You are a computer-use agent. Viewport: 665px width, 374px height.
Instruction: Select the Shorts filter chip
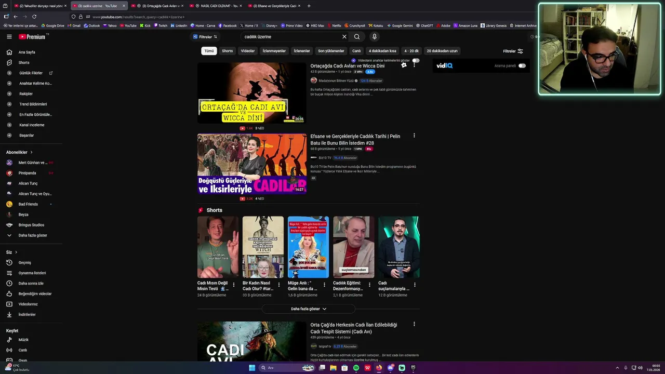(x=228, y=51)
